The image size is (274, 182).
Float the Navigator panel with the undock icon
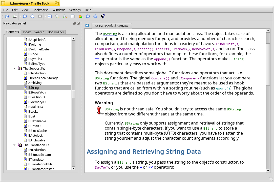coord(74,23)
